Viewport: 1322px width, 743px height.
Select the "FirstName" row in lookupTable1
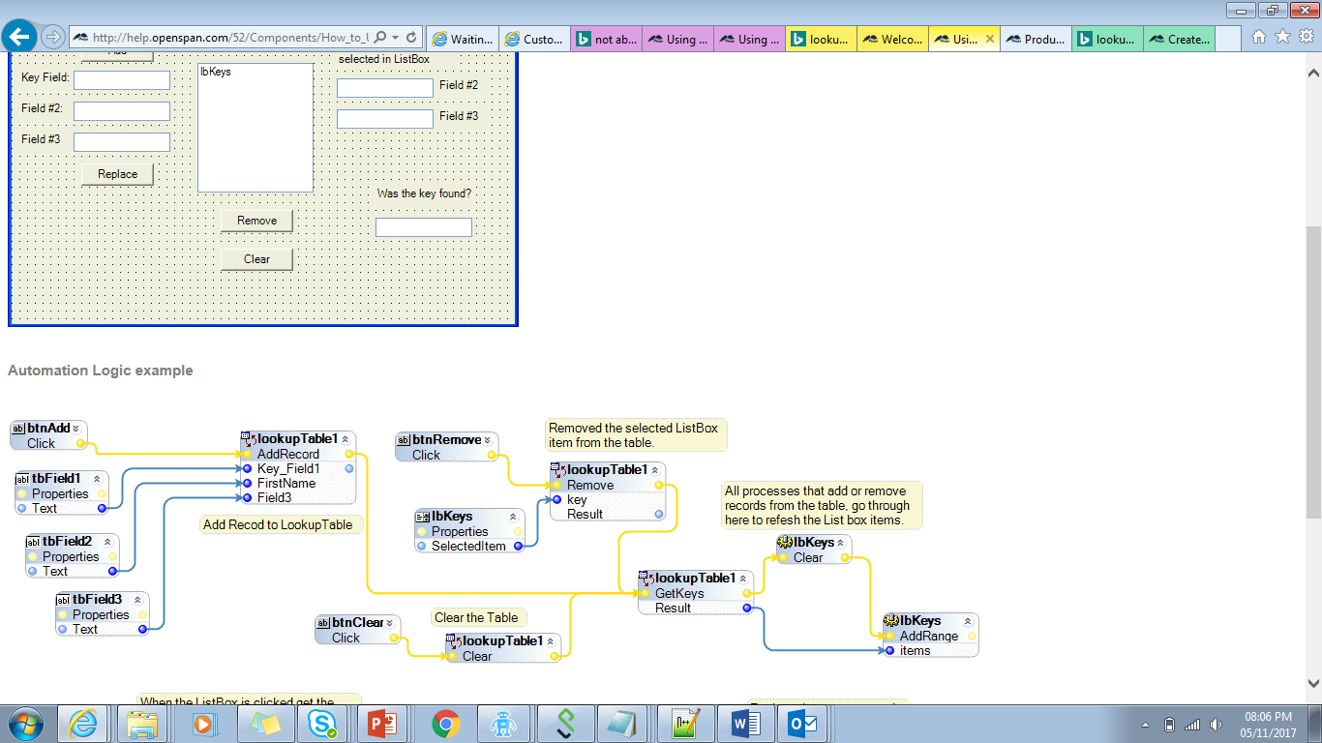click(x=299, y=483)
